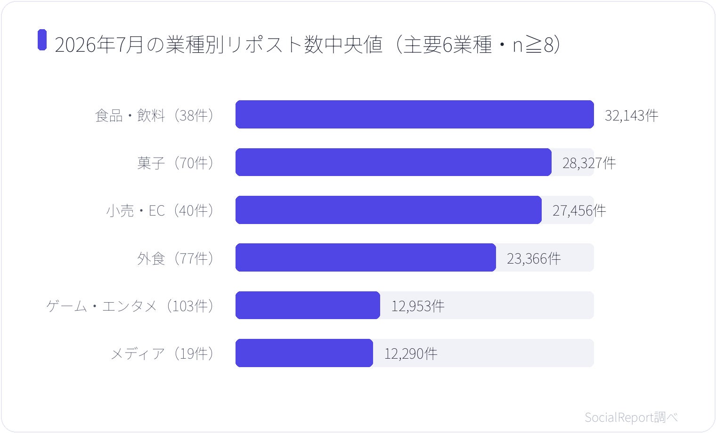
Task: Select the 食品・飲料（38件） label
Action: [x=155, y=115]
